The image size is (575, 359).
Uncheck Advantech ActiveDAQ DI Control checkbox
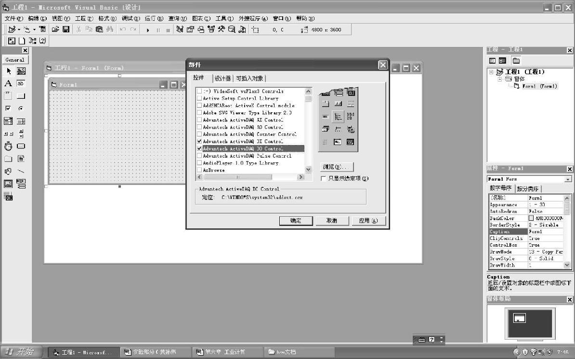tap(199, 141)
